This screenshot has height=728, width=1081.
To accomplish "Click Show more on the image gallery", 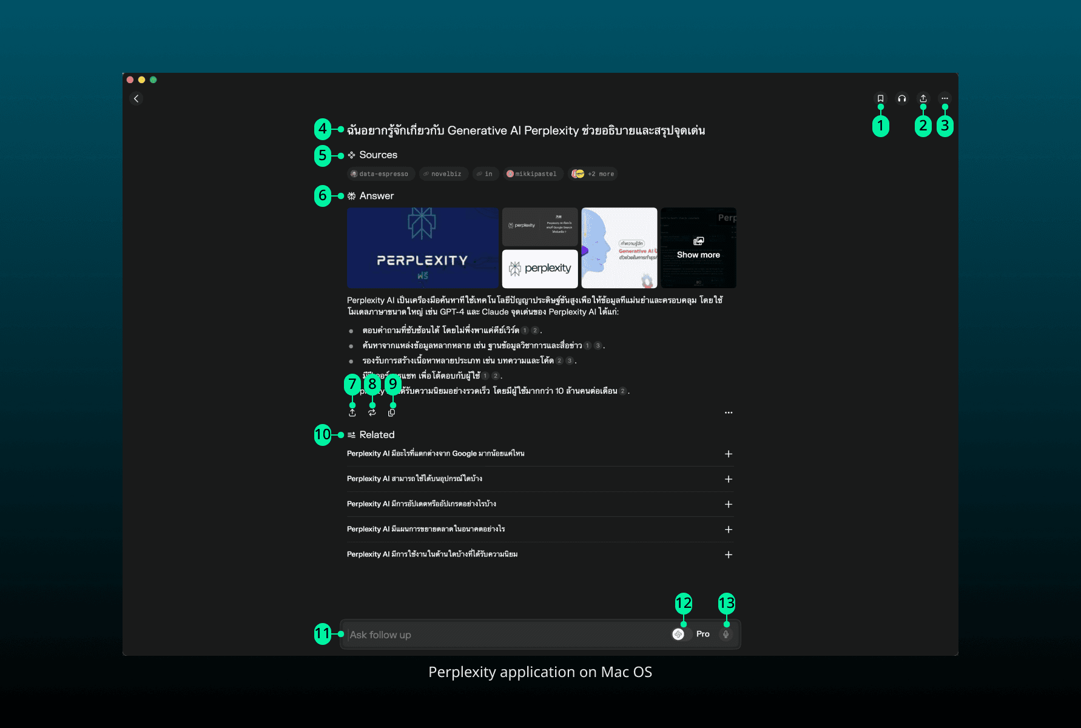I will (x=698, y=248).
